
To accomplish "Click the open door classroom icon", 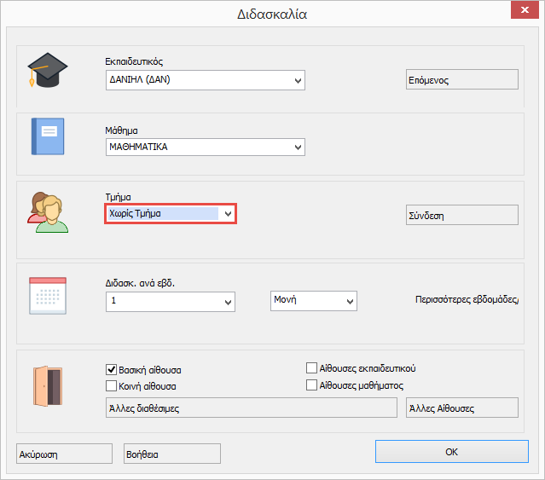I will [48, 385].
